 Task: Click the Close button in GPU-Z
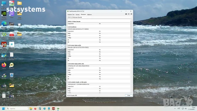[129, 96]
